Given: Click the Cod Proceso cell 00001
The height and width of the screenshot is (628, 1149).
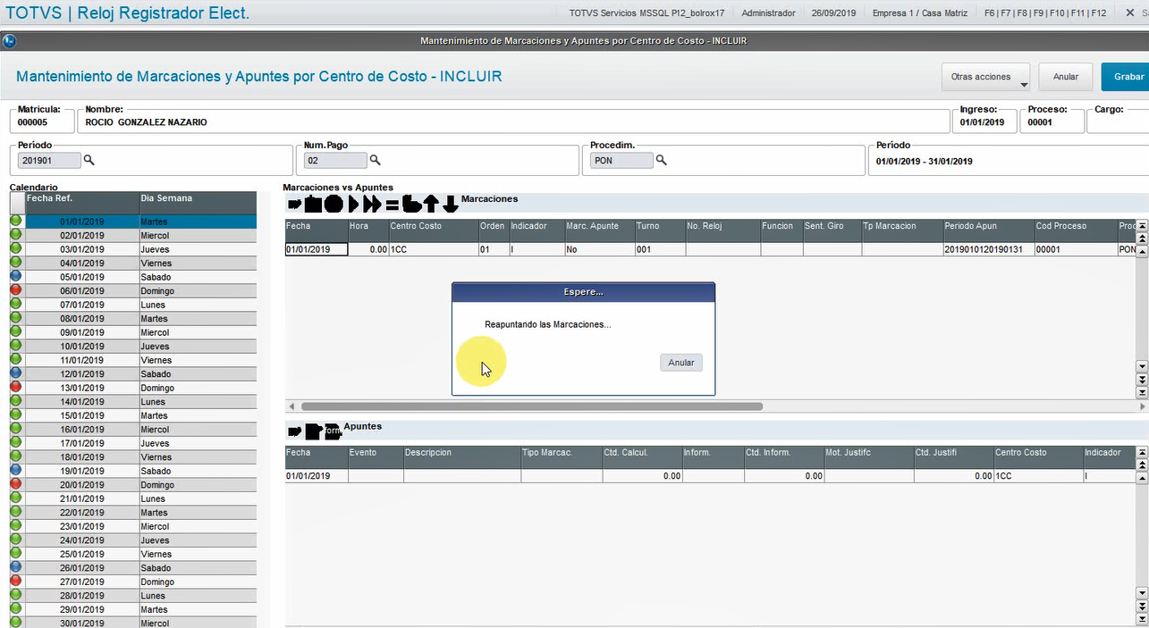Looking at the screenshot, I should (x=1076, y=249).
